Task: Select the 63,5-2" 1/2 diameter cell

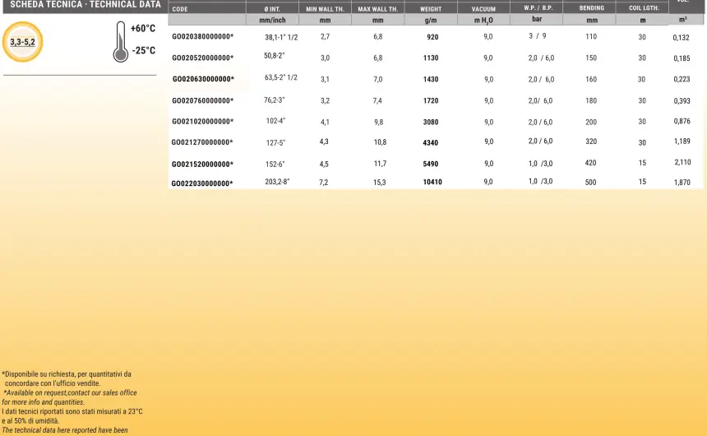Action: click(x=281, y=78)
